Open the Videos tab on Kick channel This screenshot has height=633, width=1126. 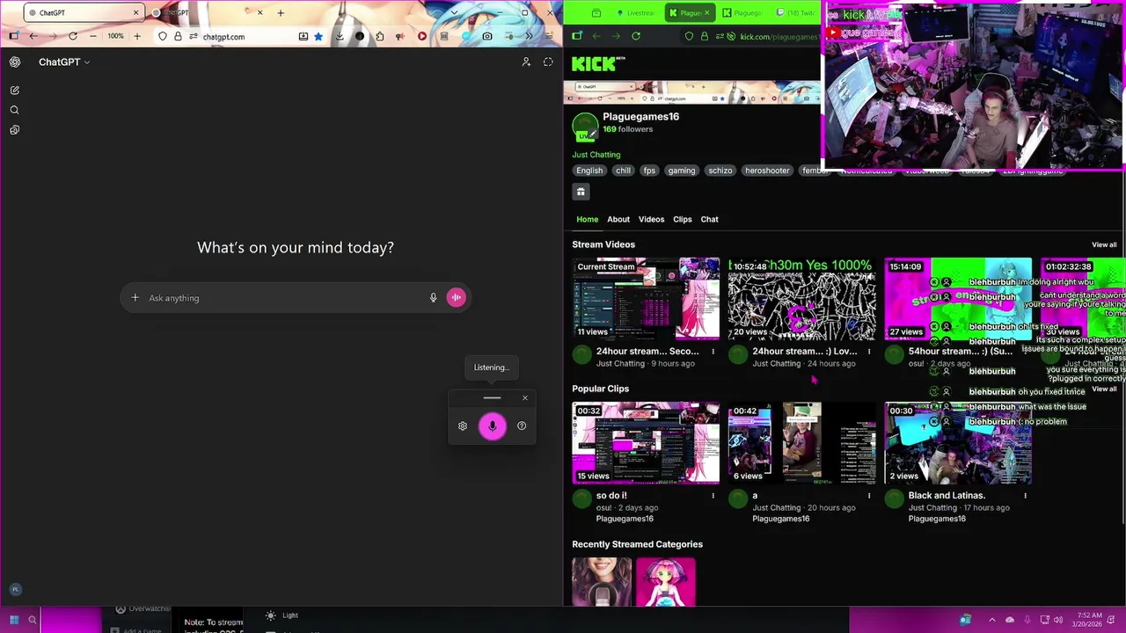click(x=651, y=219)
